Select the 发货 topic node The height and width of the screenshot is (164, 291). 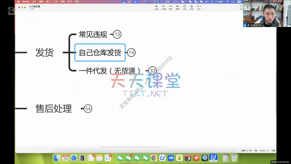coord(44,52)
